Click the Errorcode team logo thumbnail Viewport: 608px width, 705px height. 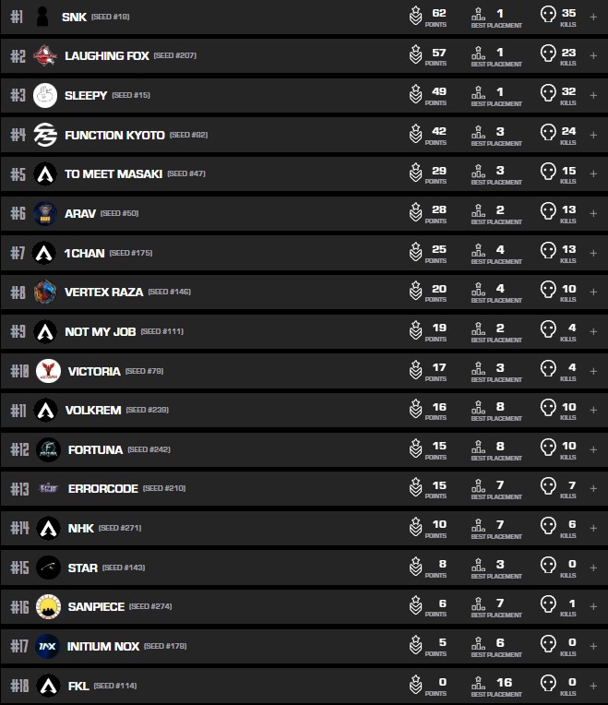click(48, 488)
